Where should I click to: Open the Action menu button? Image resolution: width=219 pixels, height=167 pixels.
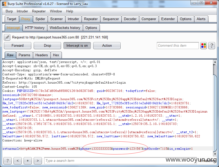107,45
